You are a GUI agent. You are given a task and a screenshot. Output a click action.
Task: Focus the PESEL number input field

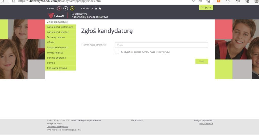(161, 45)
